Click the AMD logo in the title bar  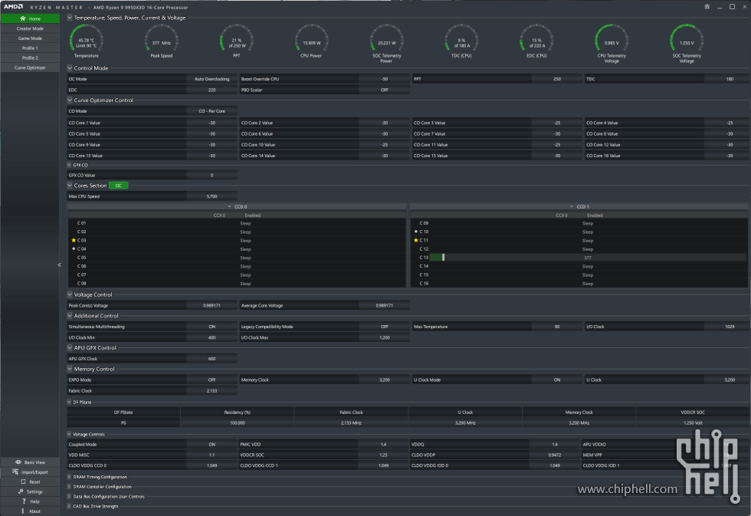(14, 7)
